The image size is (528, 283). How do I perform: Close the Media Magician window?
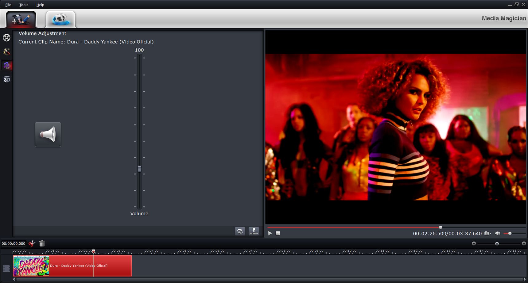click(523, 4)
